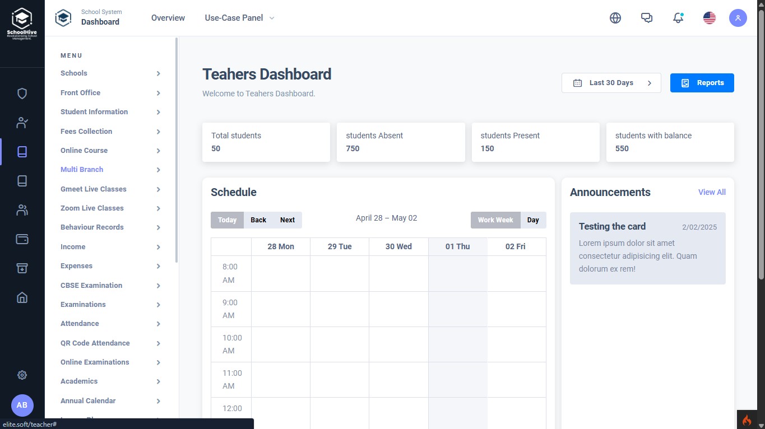The width and height of the screenshot is (765, 429).
Task: Click the blue Reports button
Action: (x=702, y=83)
